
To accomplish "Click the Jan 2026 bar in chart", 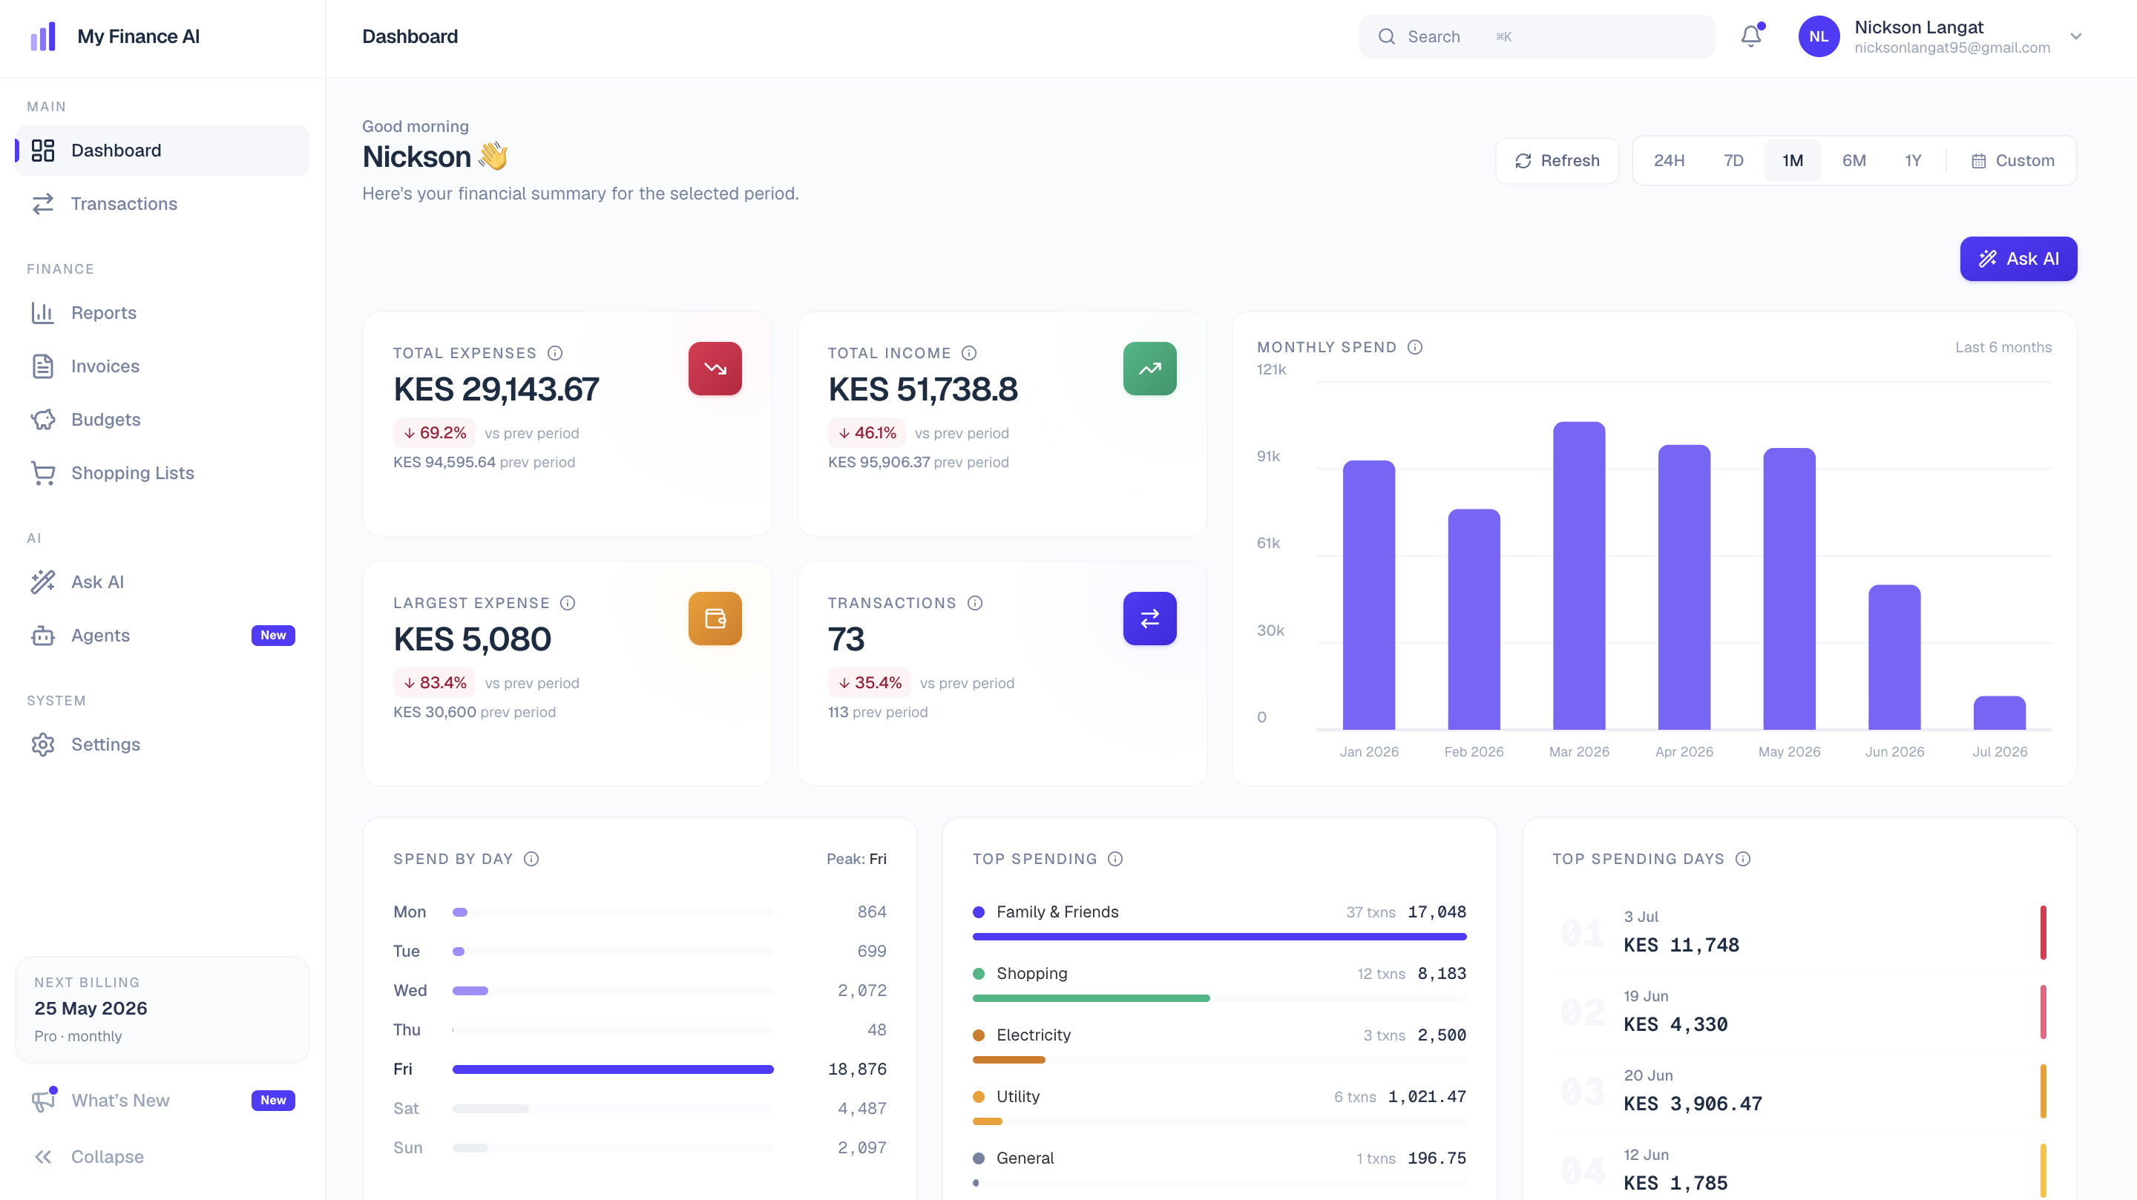I will pos(1369,595).
